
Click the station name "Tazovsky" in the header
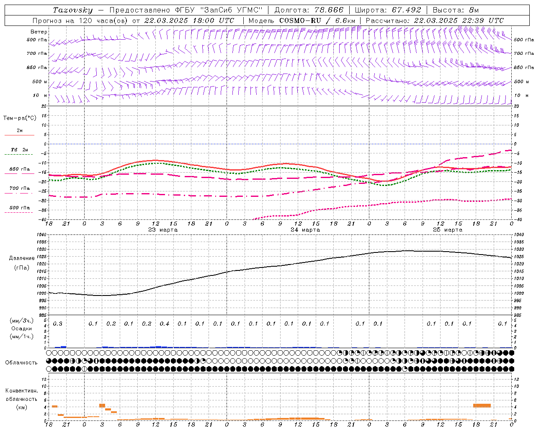tap(73, 10)
